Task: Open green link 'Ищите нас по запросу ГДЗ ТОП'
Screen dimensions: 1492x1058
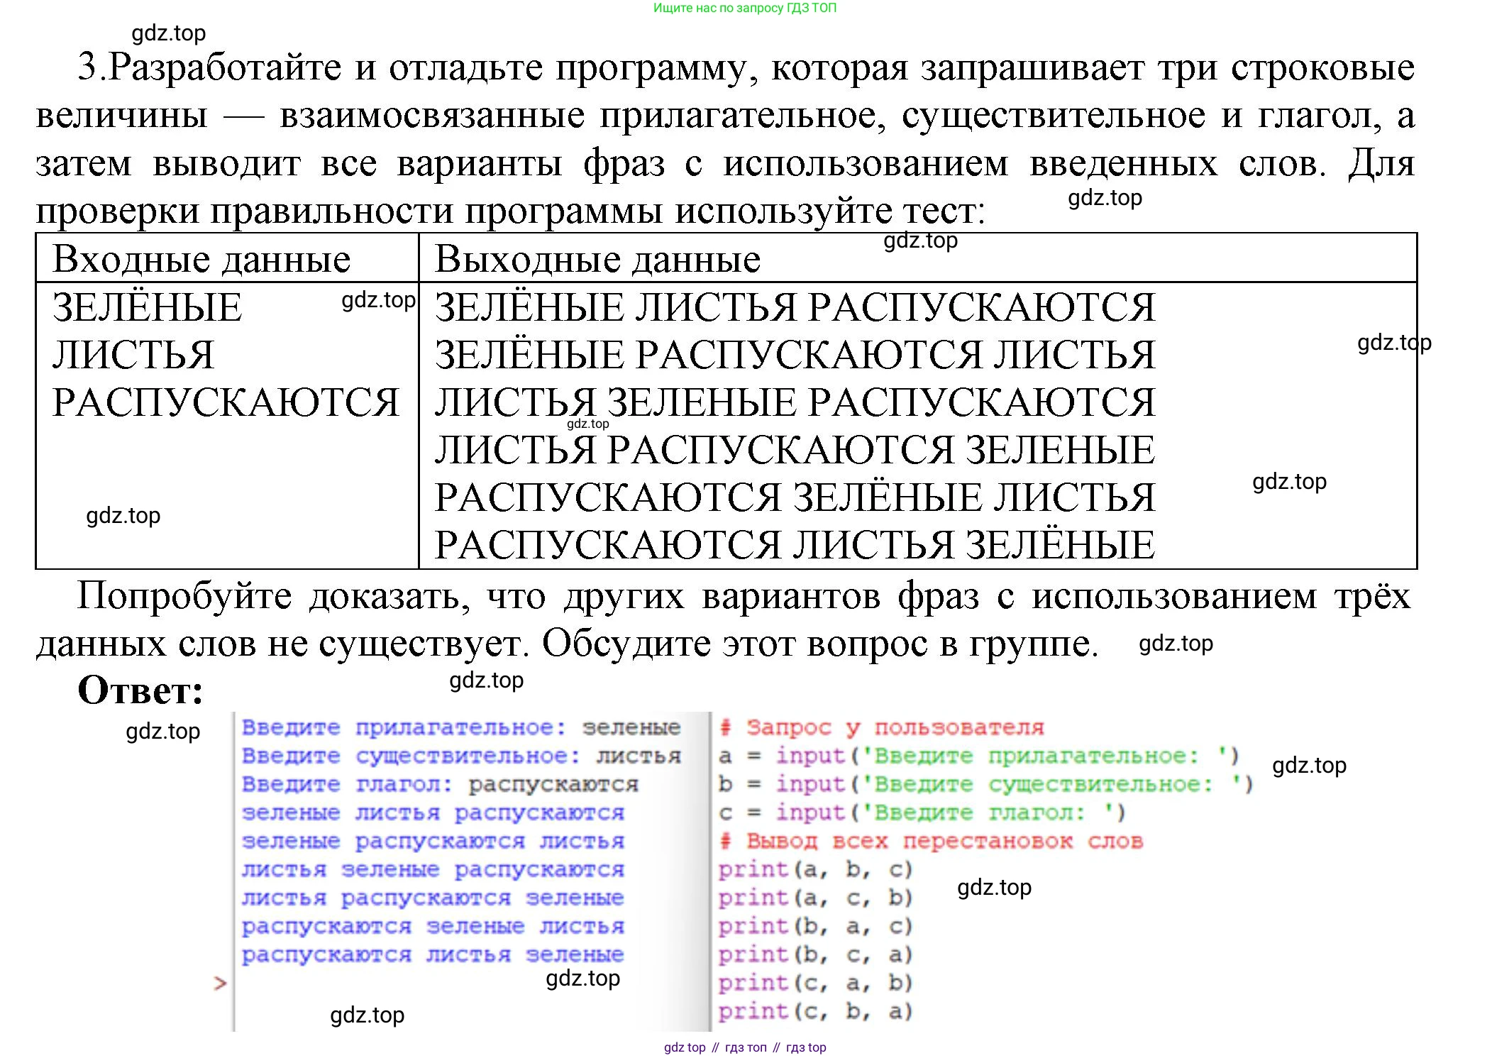Action: [x=745, y=8]
